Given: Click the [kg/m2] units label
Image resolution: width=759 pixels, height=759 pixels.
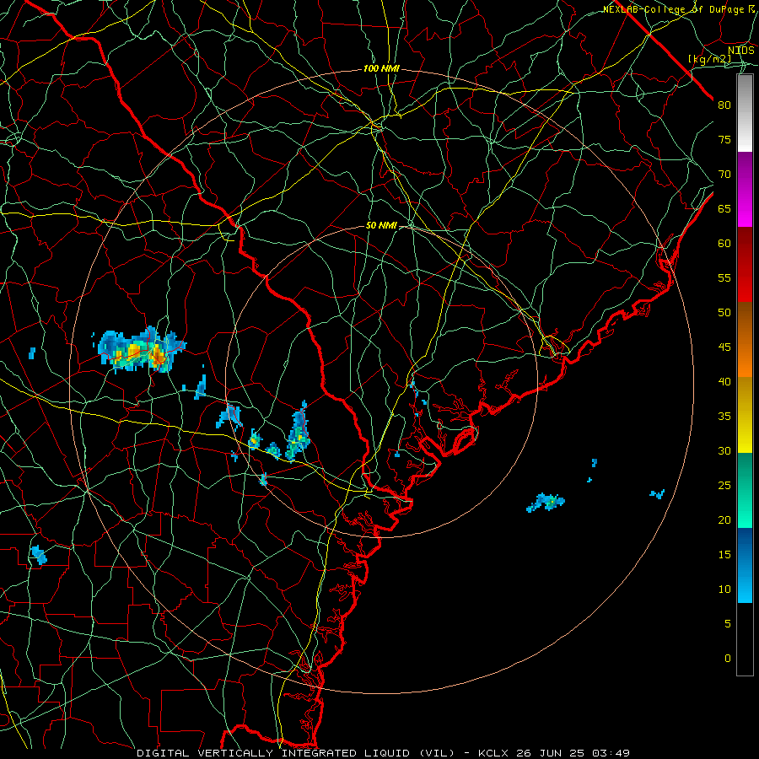Looking at the screenshot, I should tap(709, 59).
